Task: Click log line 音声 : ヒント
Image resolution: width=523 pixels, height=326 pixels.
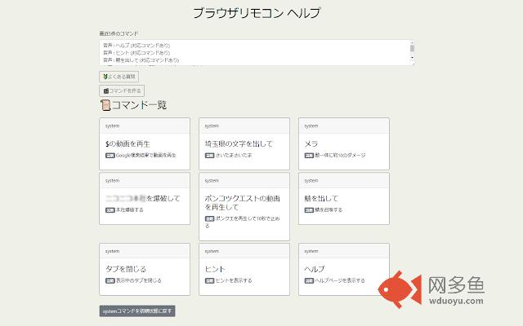Action: click(x=136, y=53)
